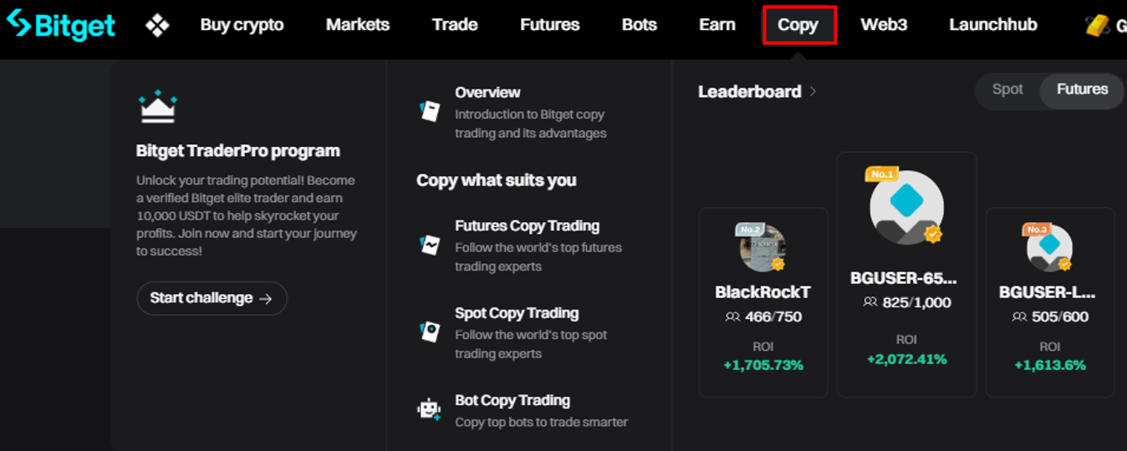Click the Spot Copy Trading icon
The height and width of the screenshot is (451, 1127).
pyautogui.click(x=430, y=332)
